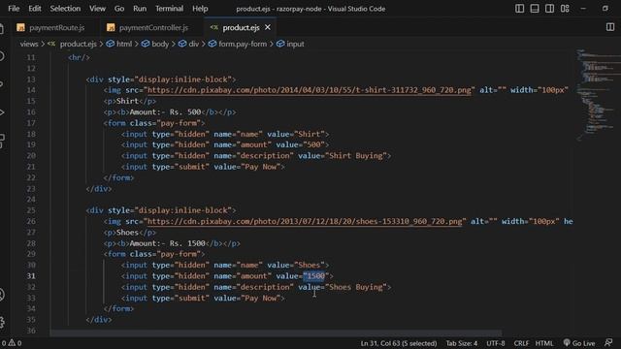Open the Edit menu
Screen dimensions: 621x349
35,9
